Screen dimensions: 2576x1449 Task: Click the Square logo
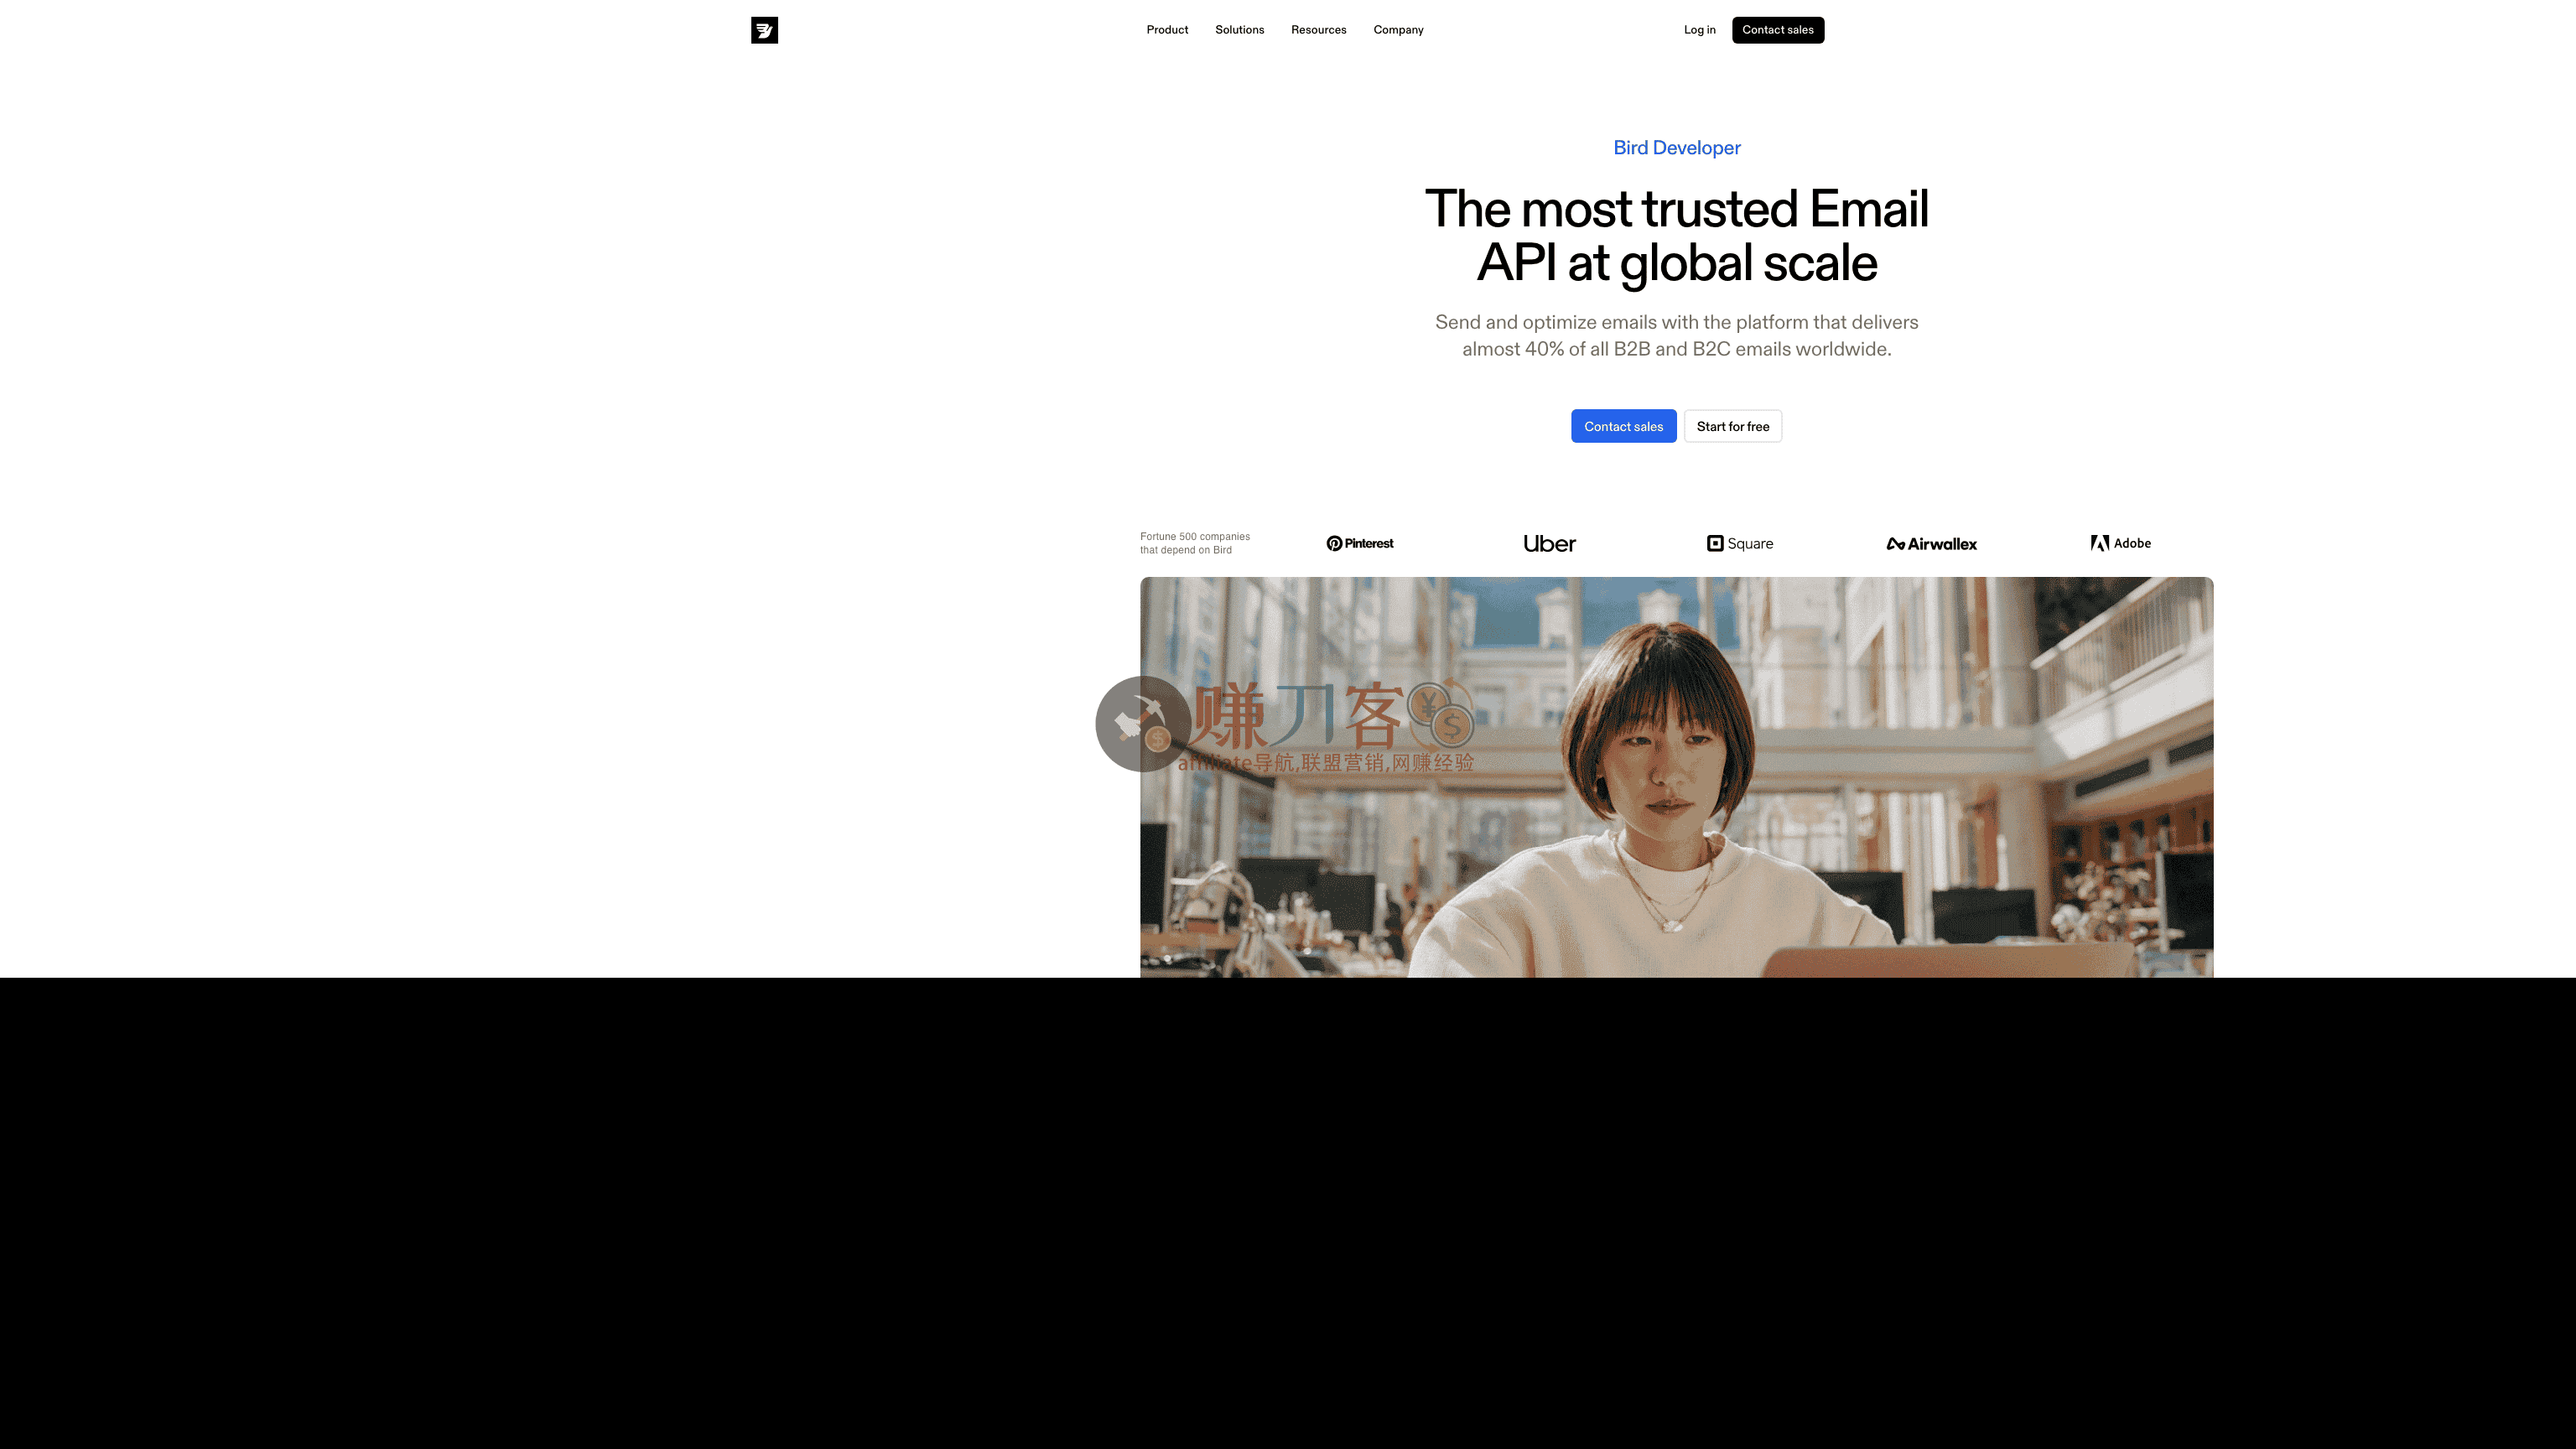tap(1739, 543)
